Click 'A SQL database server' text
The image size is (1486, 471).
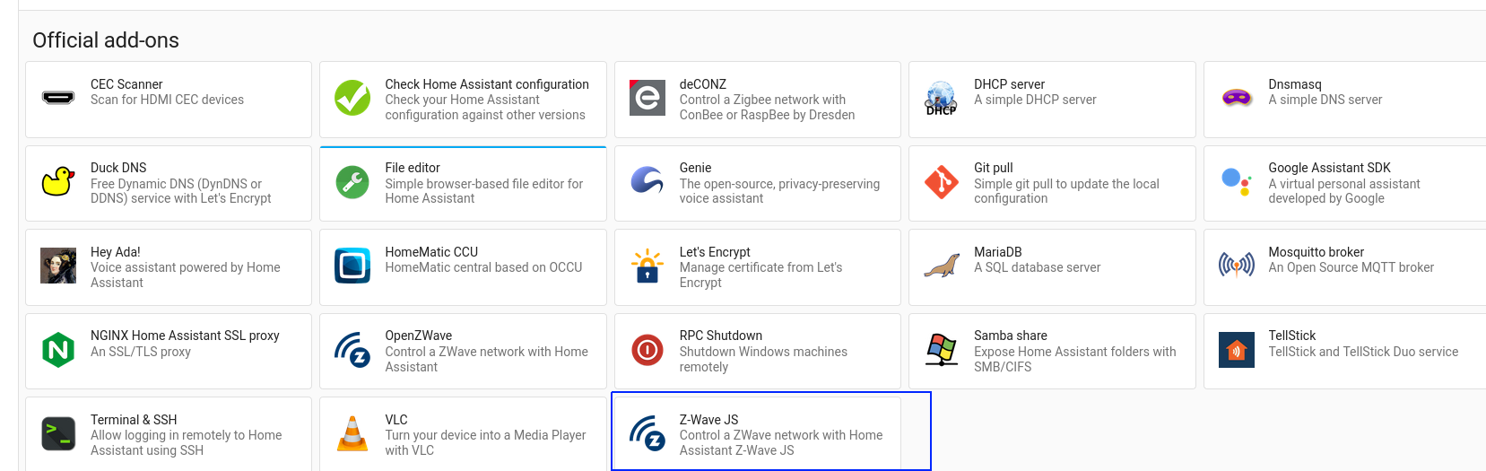tap(1038, 267)
